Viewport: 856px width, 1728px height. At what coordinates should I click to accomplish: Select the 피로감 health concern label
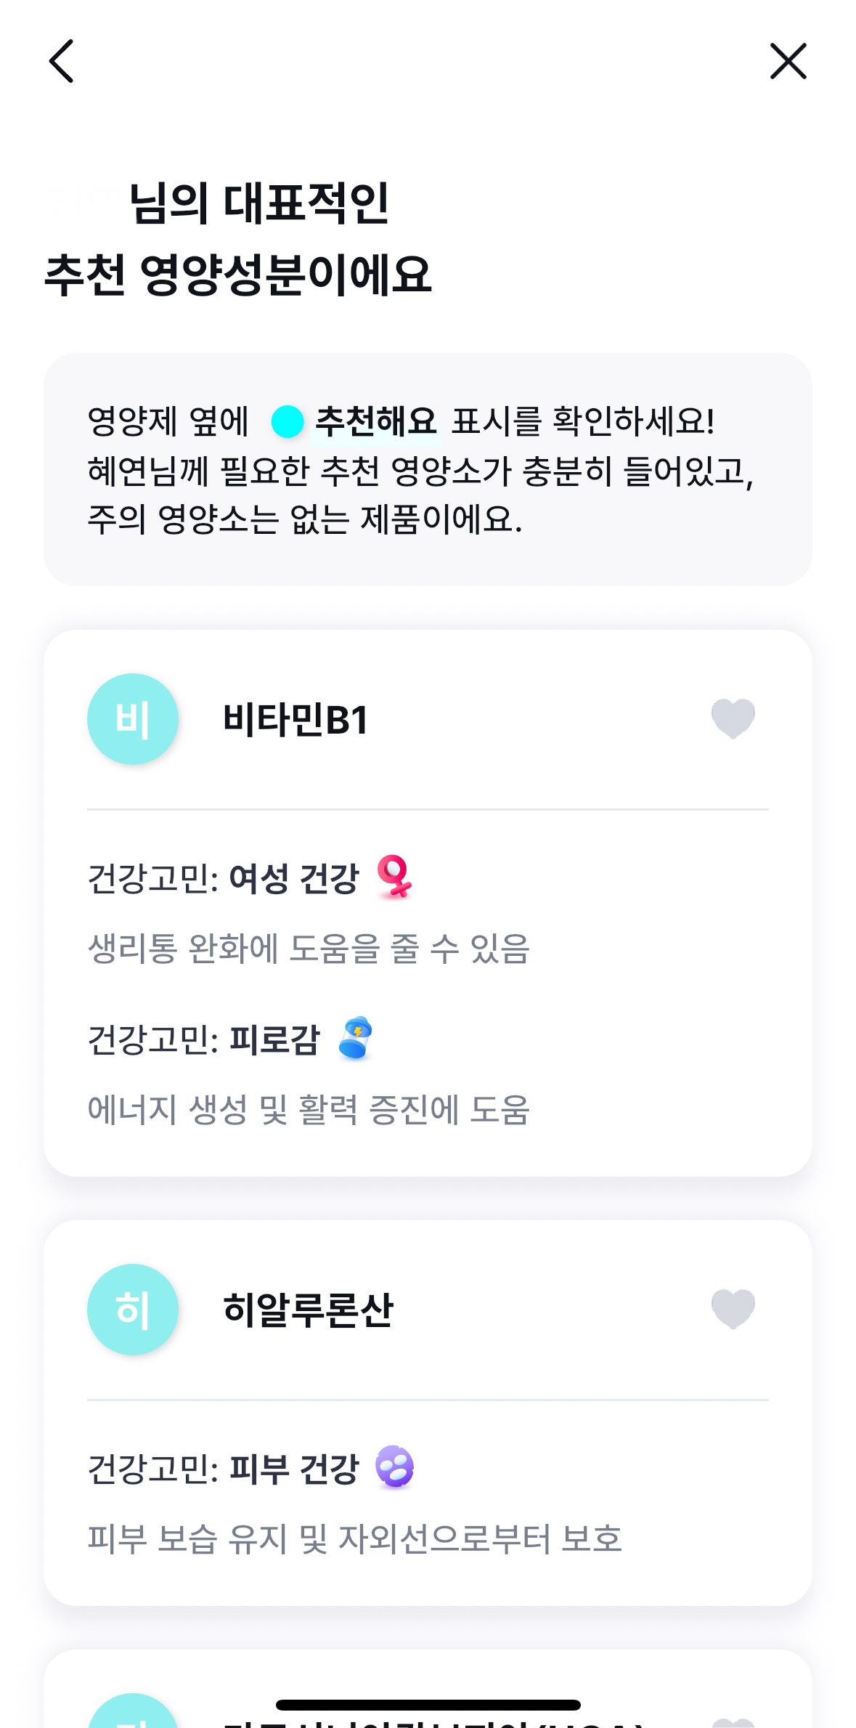pos(274,1039)
